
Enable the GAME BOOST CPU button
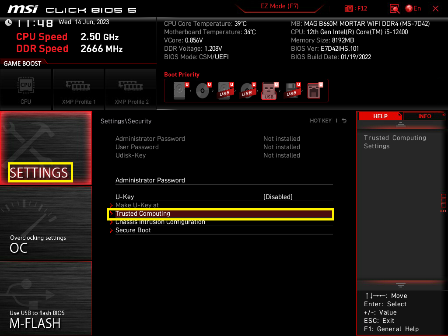pos(26,89)
